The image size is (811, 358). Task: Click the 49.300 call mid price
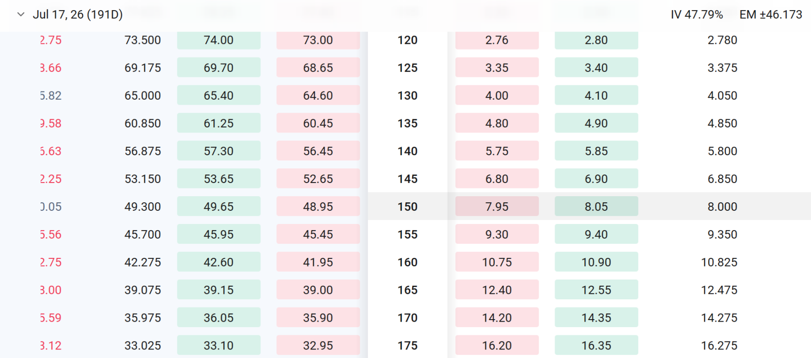click(142, 206)
